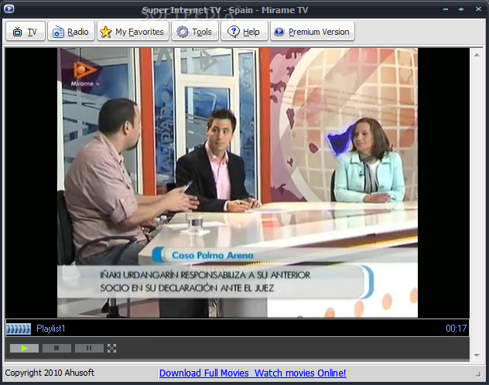489x385 pixels.
Task: Open the Help menu
Action: click(x=244, y=32)
